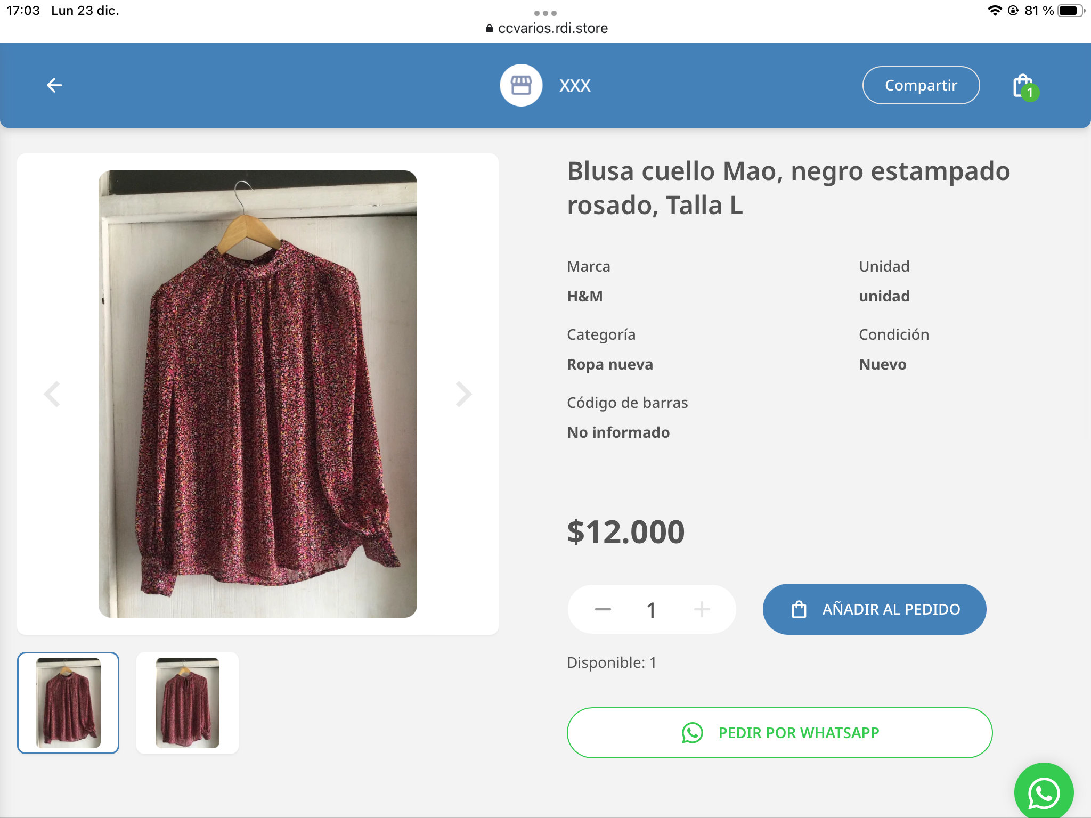Tap the main blouse product photo
Image resolution: width=1091 pixels, height=818 pixels.
258,394
